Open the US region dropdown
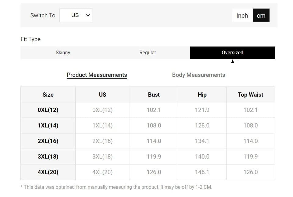The height and width of the screenshot is (197, 293). [x=76, y=15]
